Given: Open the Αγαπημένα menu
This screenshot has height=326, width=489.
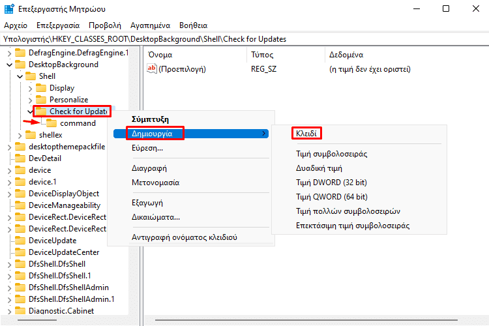Looking at the screenshot, I should [151, 25].
